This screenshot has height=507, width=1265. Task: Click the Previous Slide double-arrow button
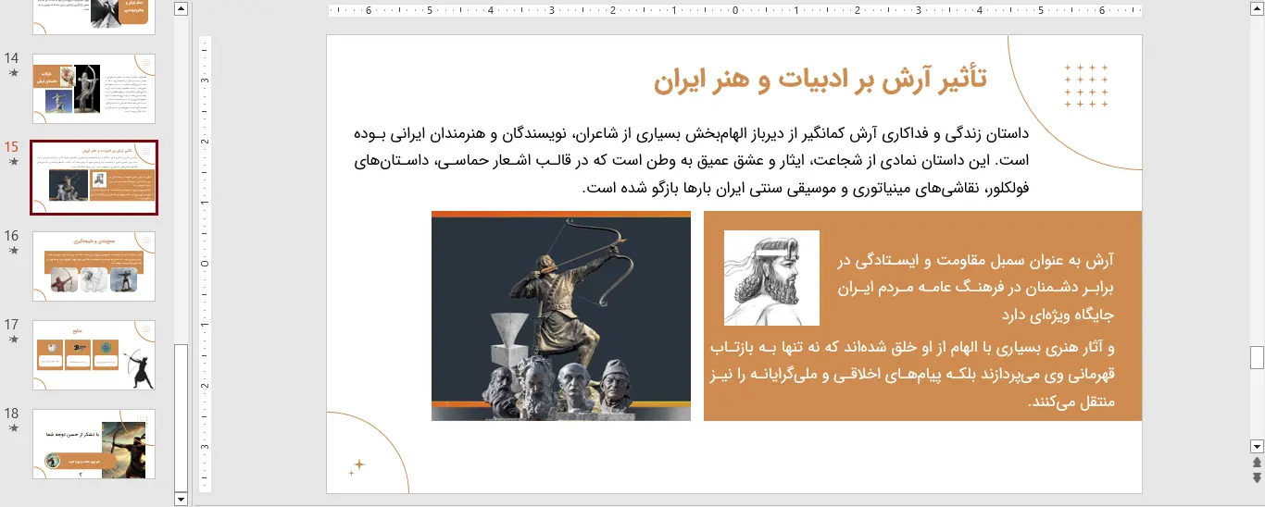[1257, 463]
